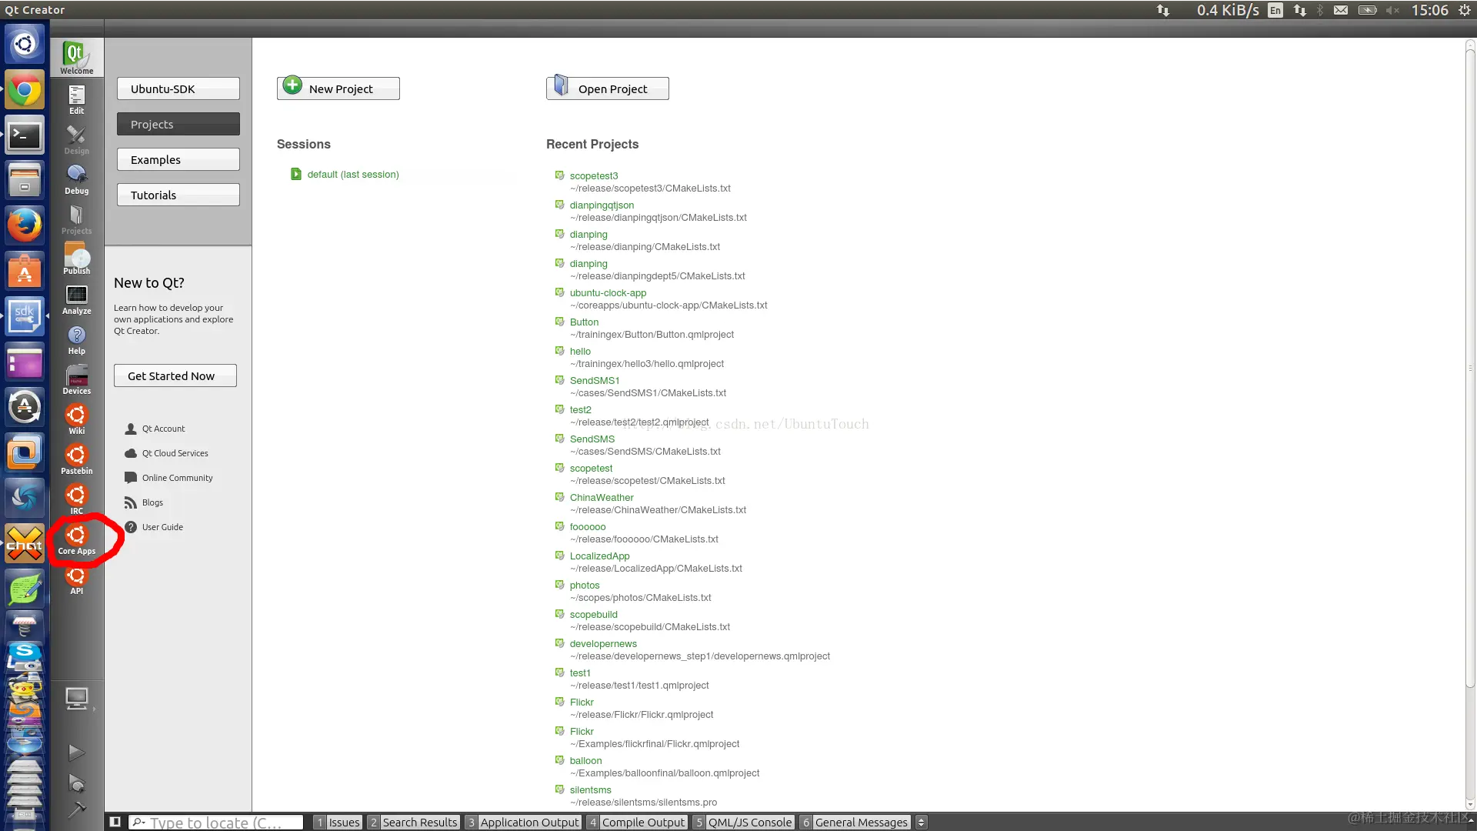Viewport: 1477px width, 831px height.
Task: Toggle the Compile Output pane
Action: tap(636, 822)
